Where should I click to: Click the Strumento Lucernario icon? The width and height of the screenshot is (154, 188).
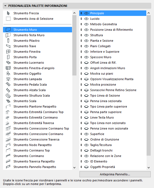coord(8,63)
